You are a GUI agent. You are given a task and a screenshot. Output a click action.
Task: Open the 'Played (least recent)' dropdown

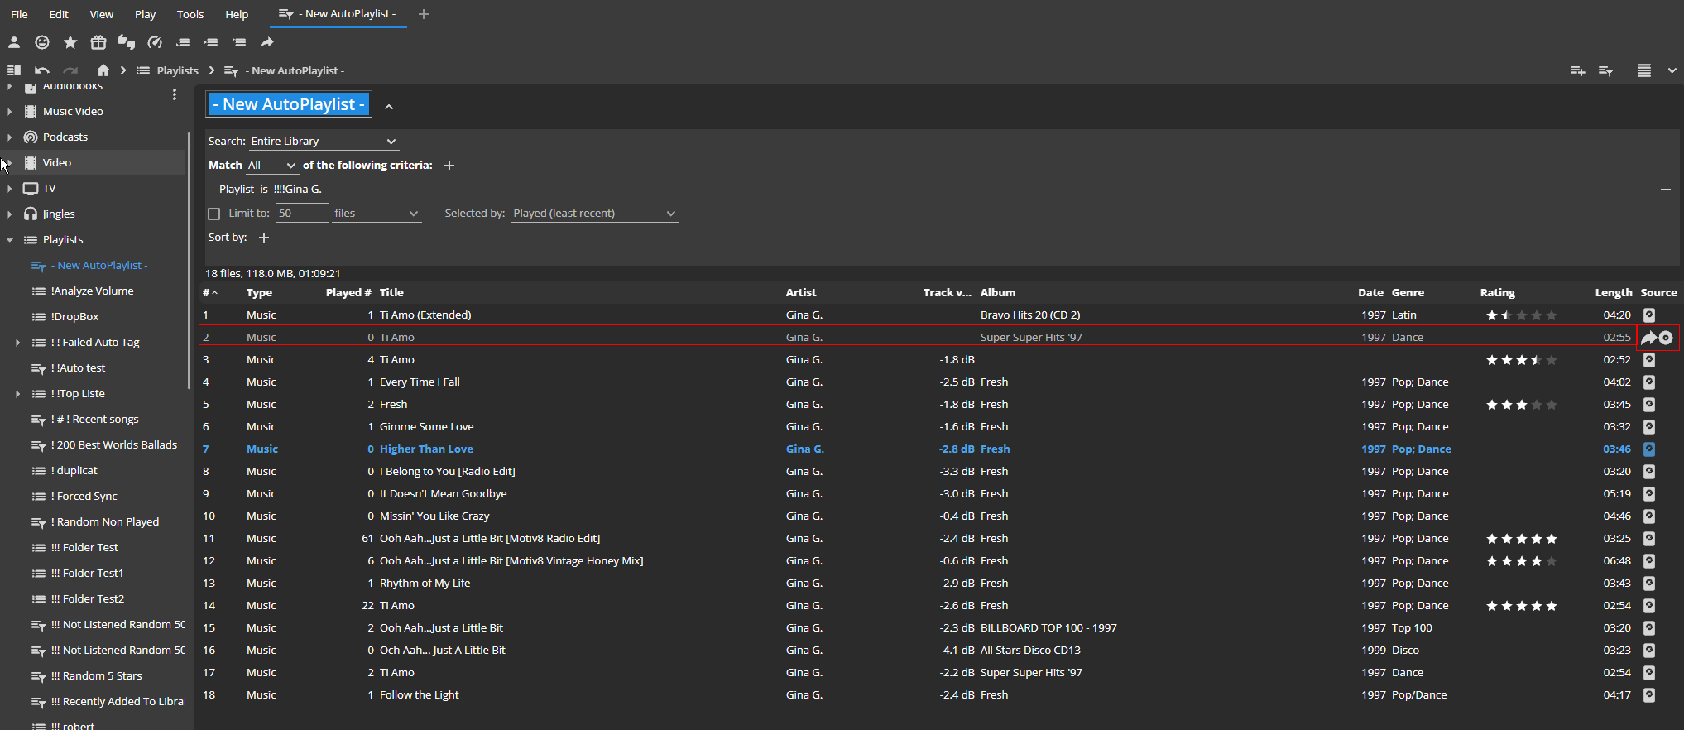tap(594, 214)
